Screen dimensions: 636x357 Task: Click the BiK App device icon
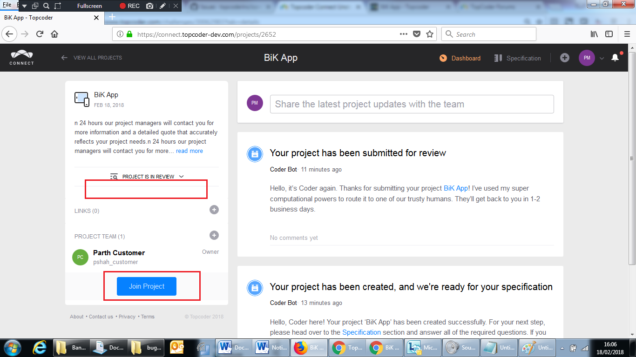pos(82,99)
